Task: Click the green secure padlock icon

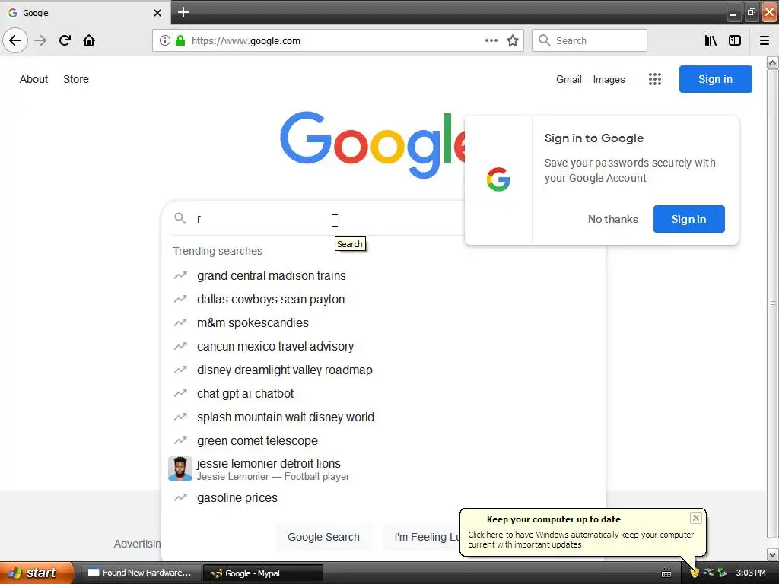Action: pyautogui.click(x=180, y=41)
